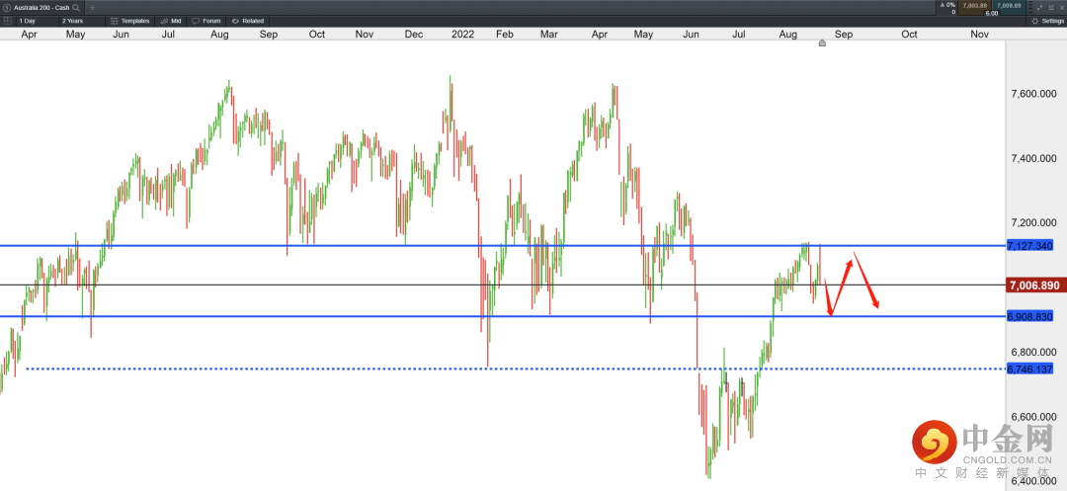This screenshot has height=491, width=1067.
Task: Add a new chart tab with plus
Action: [93, 8]
